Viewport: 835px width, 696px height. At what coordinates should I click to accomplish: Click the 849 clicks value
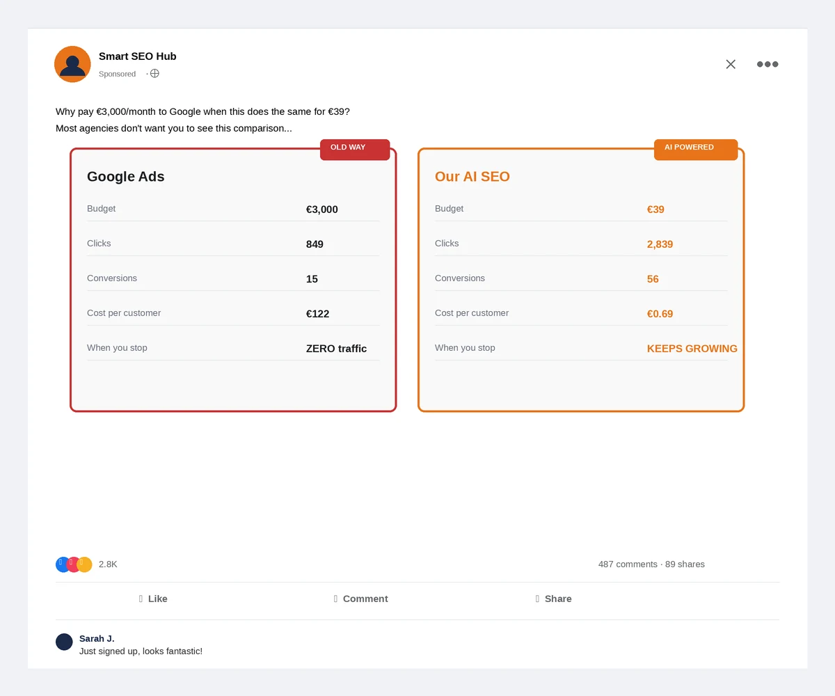315,244
